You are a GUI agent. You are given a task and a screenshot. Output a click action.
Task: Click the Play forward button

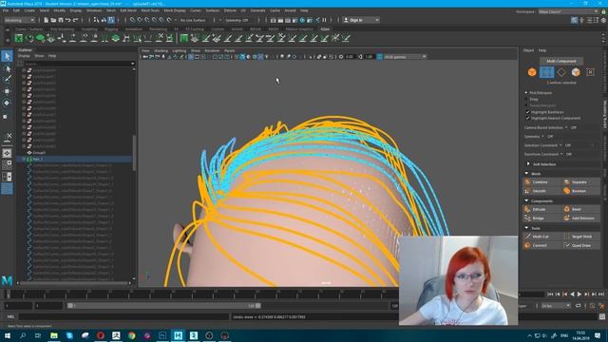[579, 294]
